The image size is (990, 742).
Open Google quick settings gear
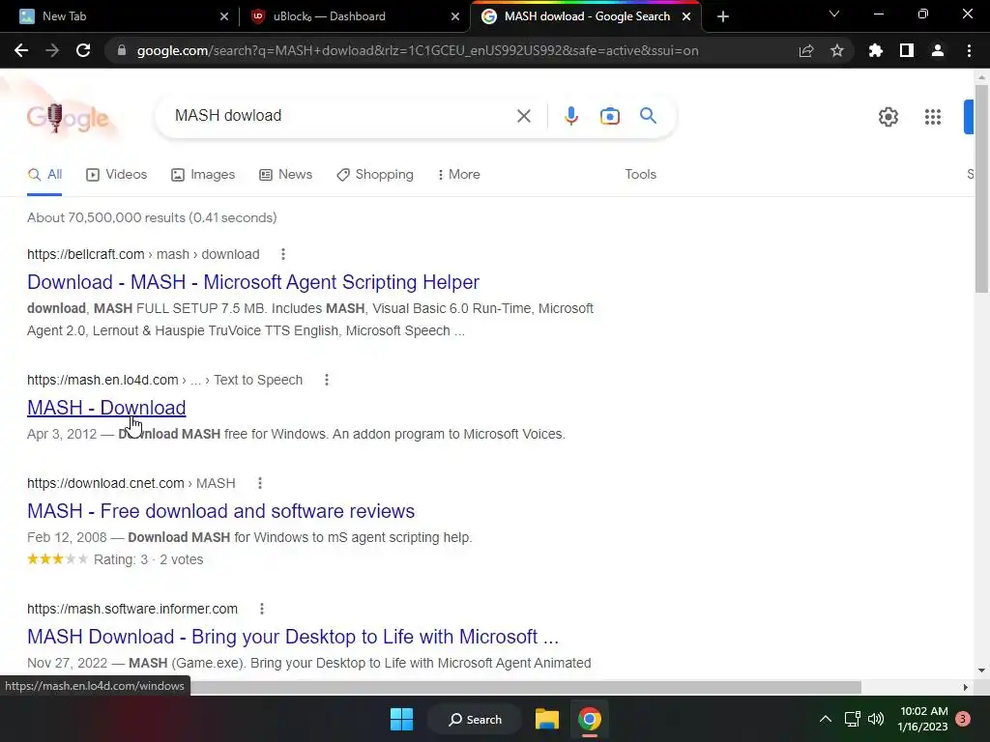pyautogui.click(x=888, y=117)
